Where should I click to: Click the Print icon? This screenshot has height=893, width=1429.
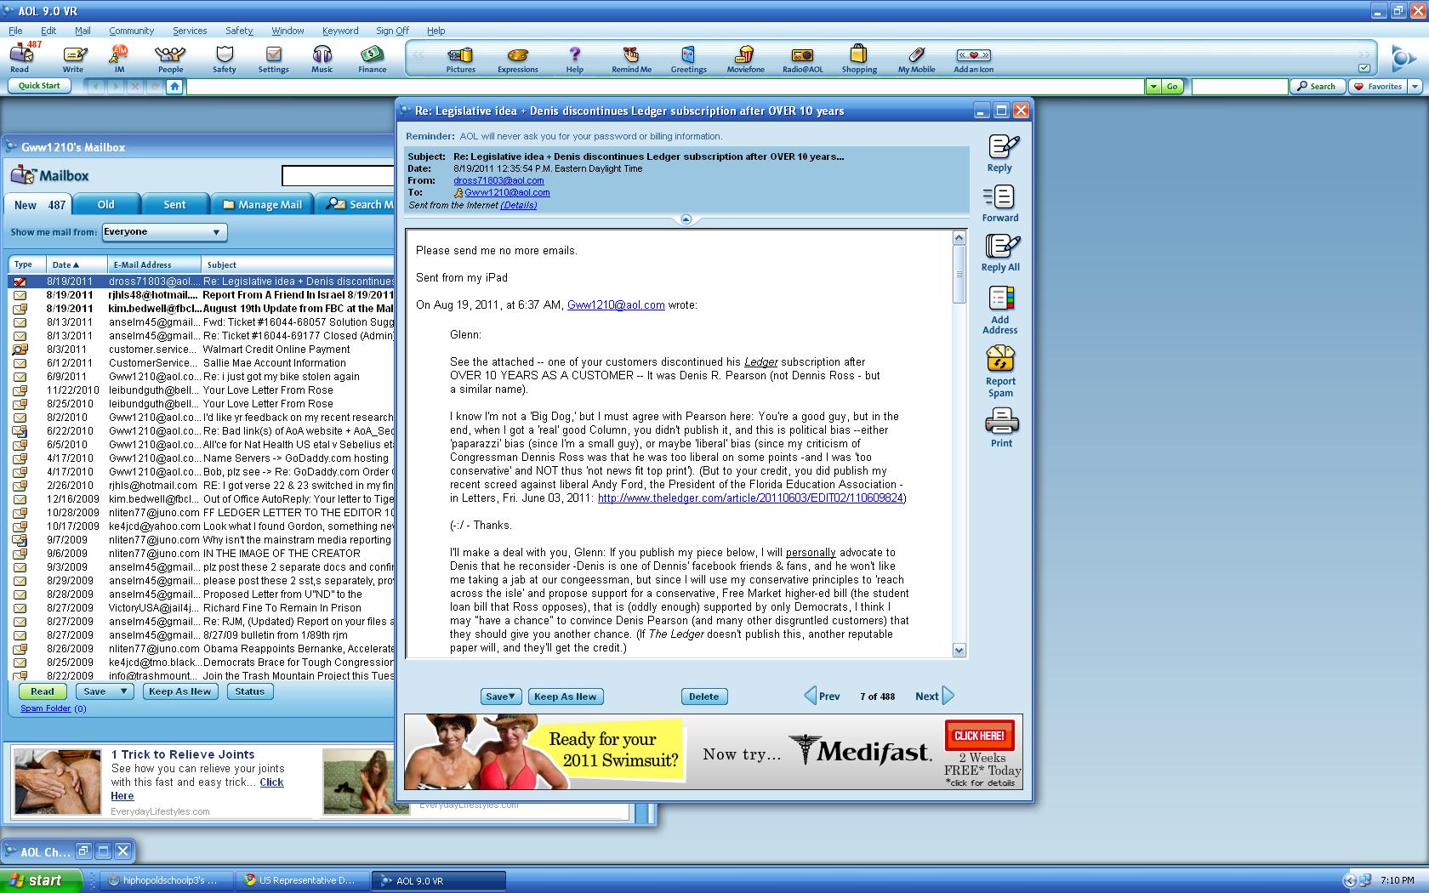tap(1001, 428)
